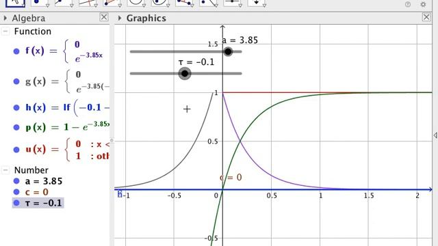Screen dimensions: 438x246
Task: Collapse the Function group
Action: [5, 31]
